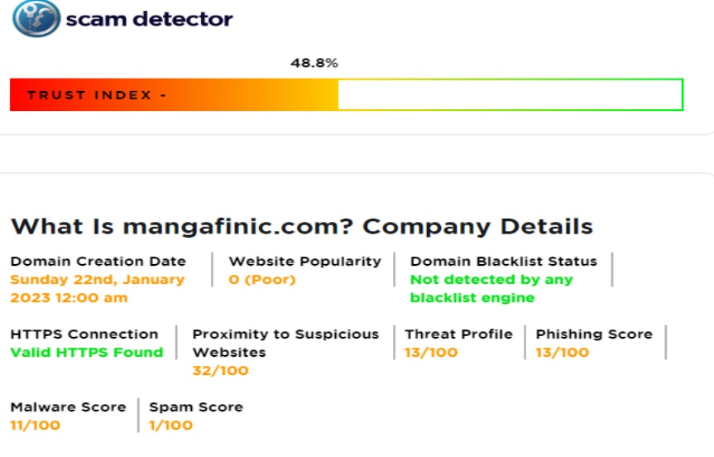Image resolution: width=714 pixels, height=457 pixels.
Task: Click the Threat Profile label
Action: coord(458,334)
